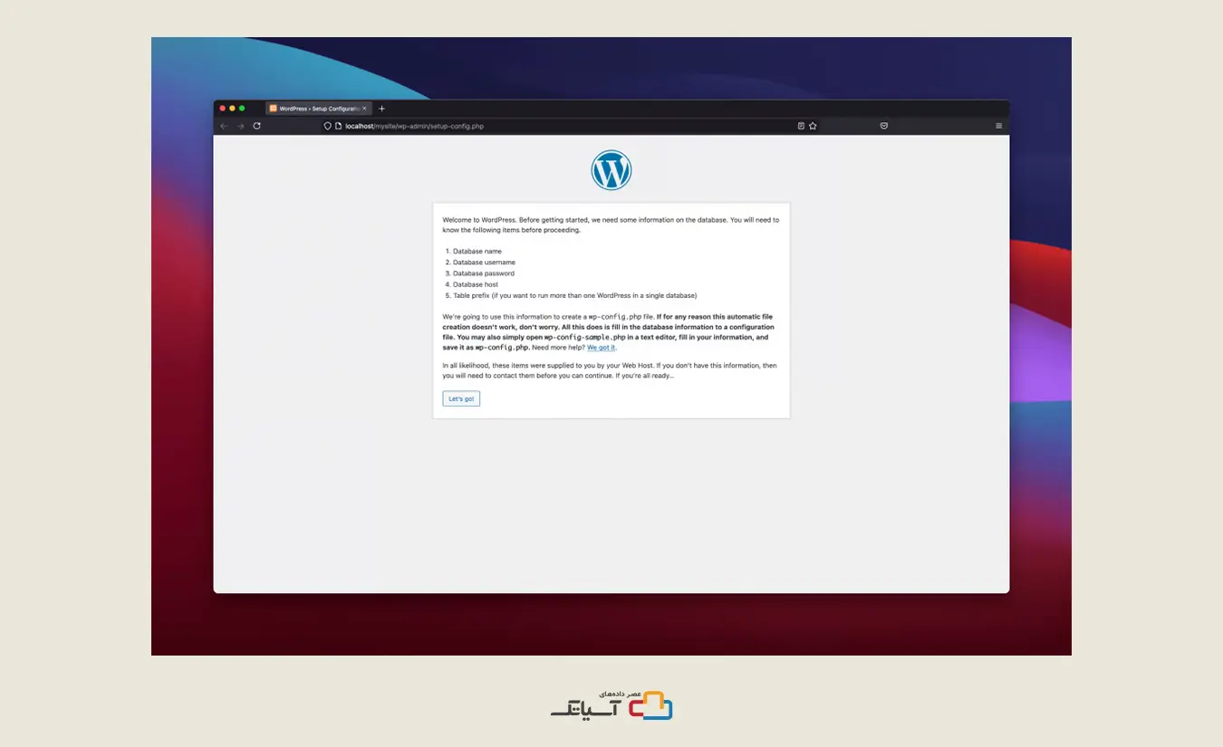Close the WordPress Setup Configuration tab

pos(365,109)
